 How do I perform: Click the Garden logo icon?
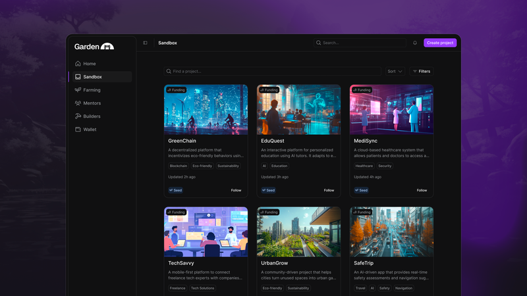[x=107, y=46]
